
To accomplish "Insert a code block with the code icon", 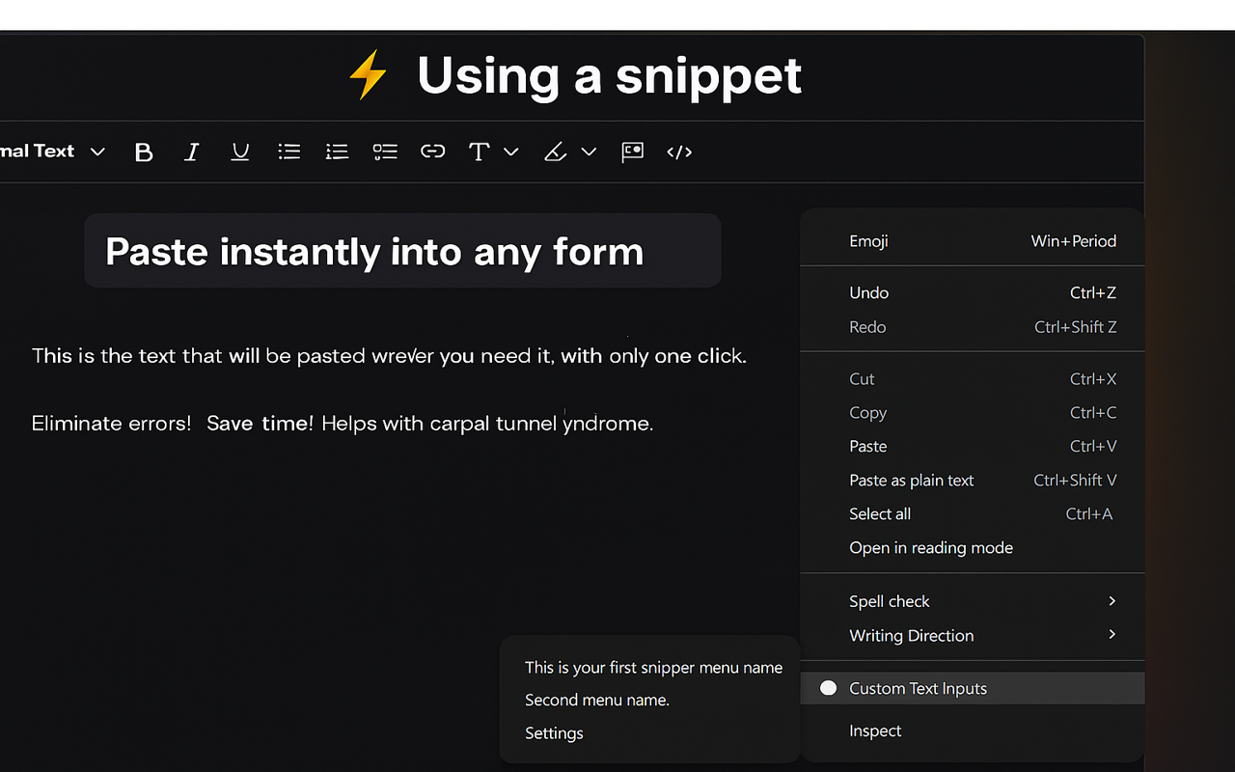I will (679, 152).
